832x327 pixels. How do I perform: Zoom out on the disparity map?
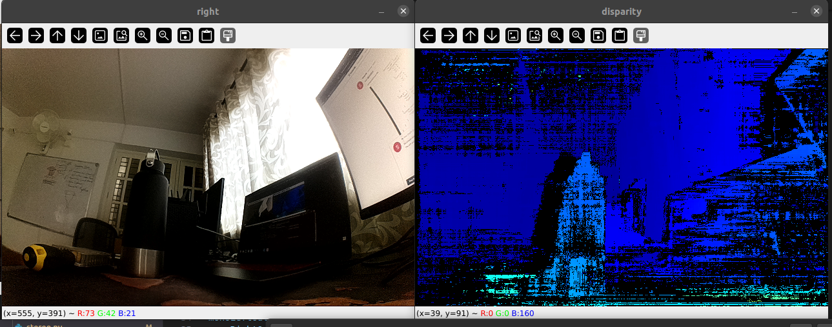pos(577,35)
